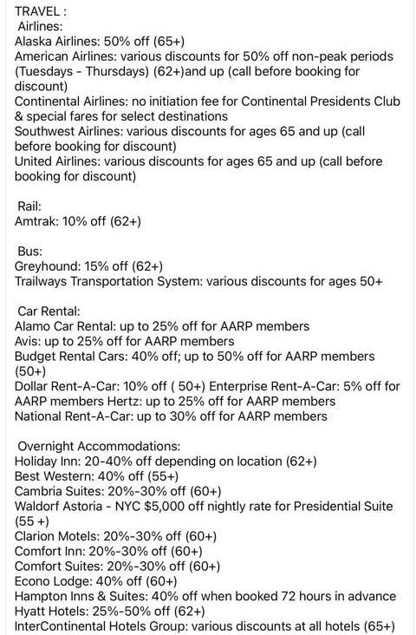Click the Overnight Accommodations heading
416x635 pixels.
99,446
